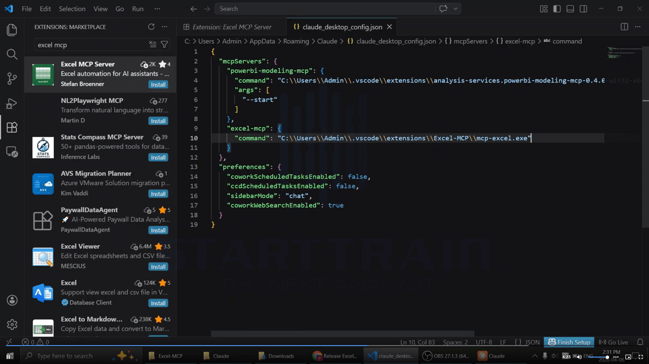Open the Manage gear icon
This screenshot has width=649, height=364.
pos(12,325)
